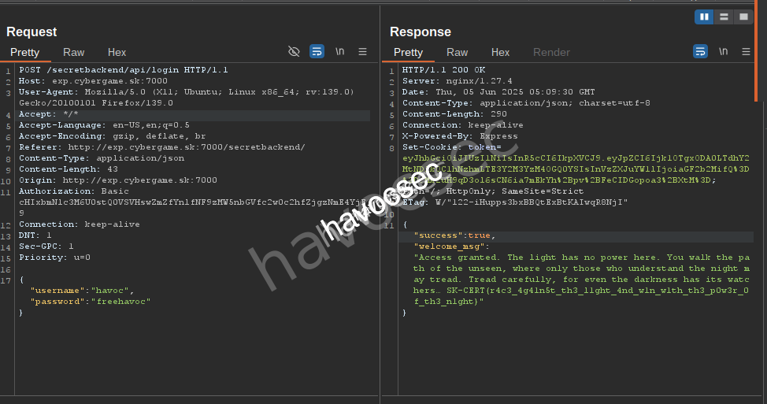Toggle hidden characters eye icon in Request
Screen dimensions: 767x404
[294, 52]
